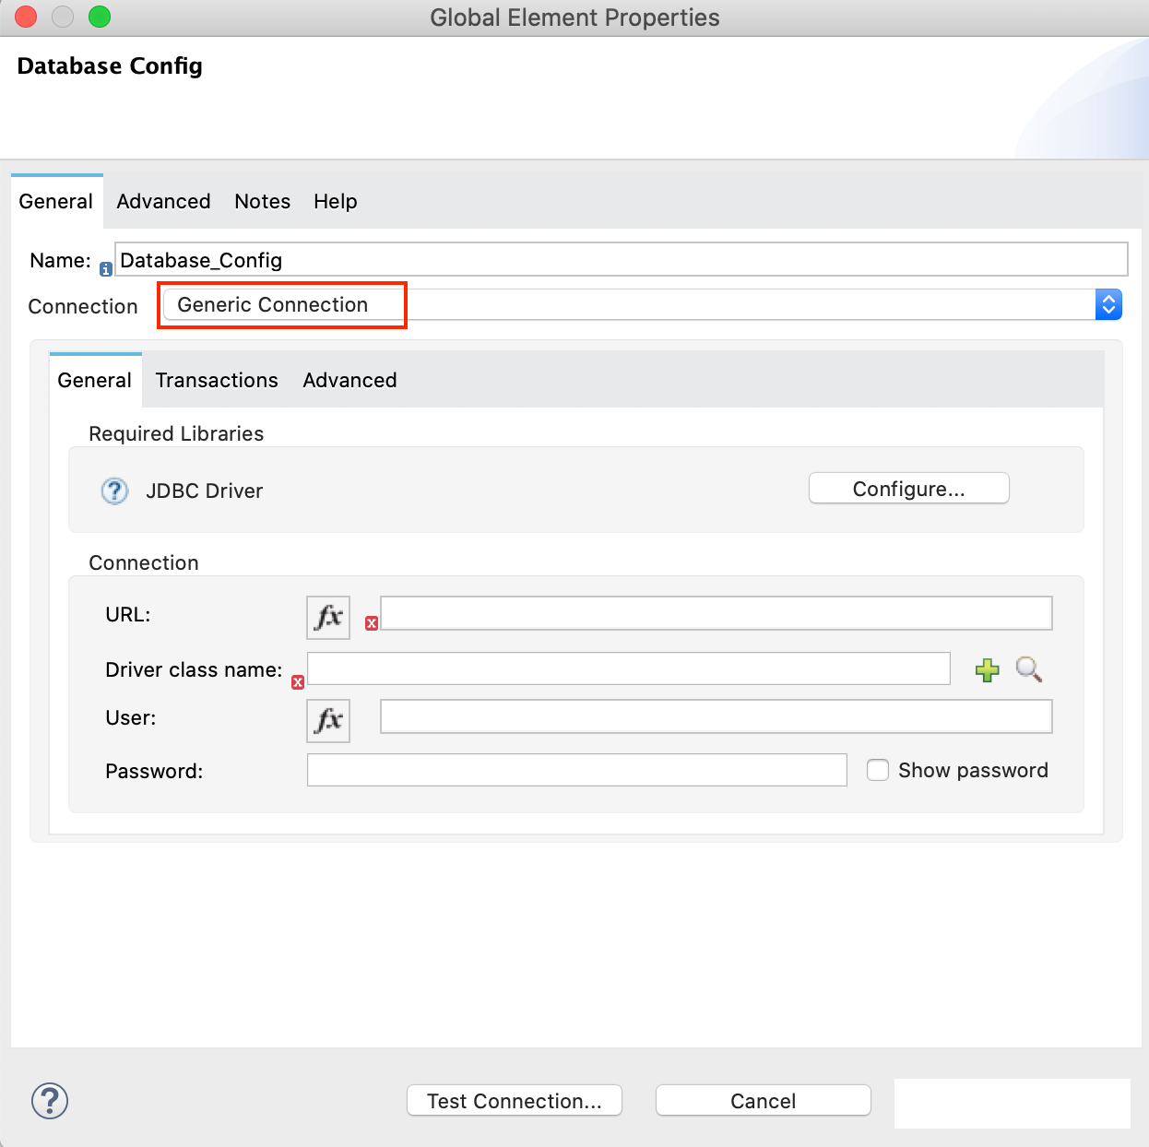Viewport: 1149px width, 1147px height.
Task: Open the Notes tab
Action: point(262,201)
